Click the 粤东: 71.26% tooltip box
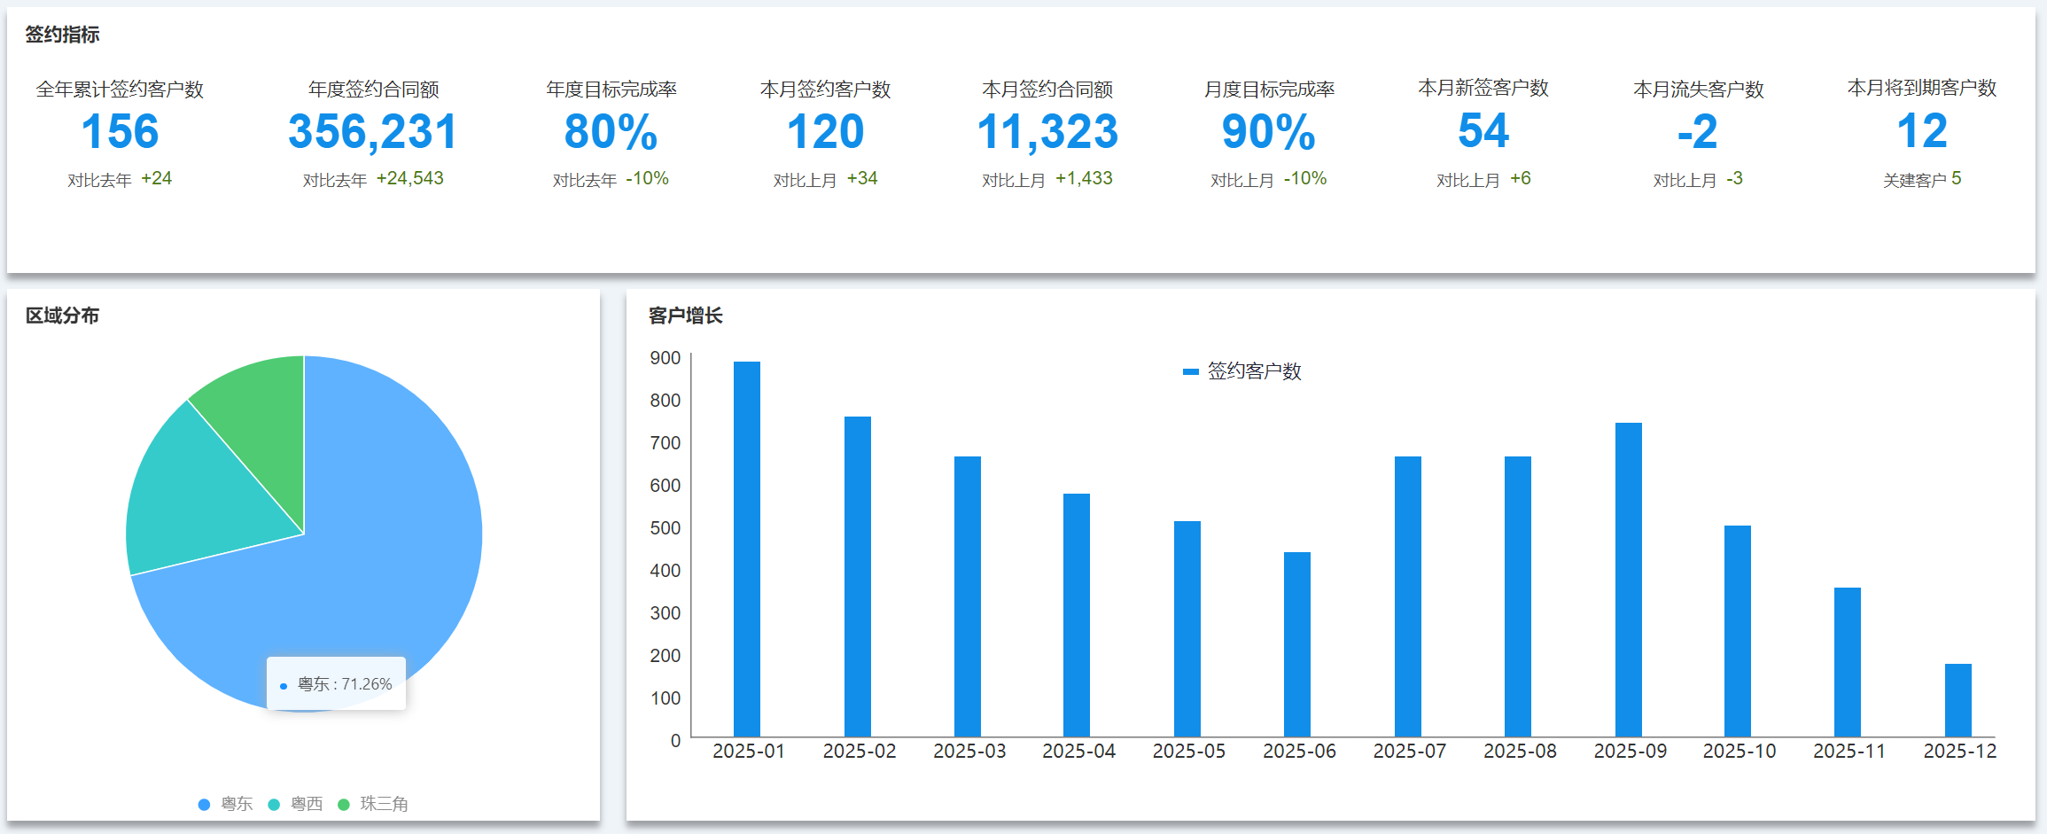The width and height of the screenshot is (2047, 834). [337, 683]
